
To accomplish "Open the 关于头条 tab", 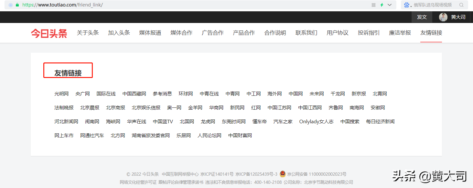I will pyautogui.click(x=88, y=33).
